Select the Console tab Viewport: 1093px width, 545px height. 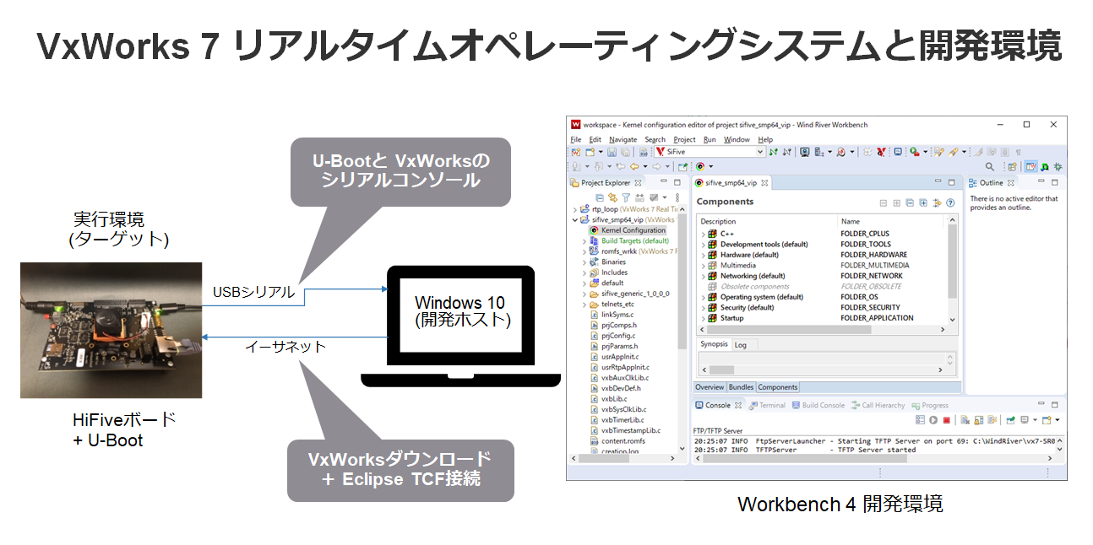click(x=718, y=406)
